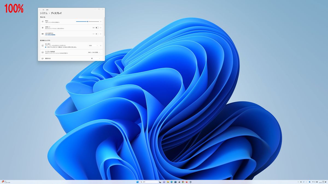This screenshot has height=184, width=328.
Task: Click the scale row icon
Action: coord(42,46)
